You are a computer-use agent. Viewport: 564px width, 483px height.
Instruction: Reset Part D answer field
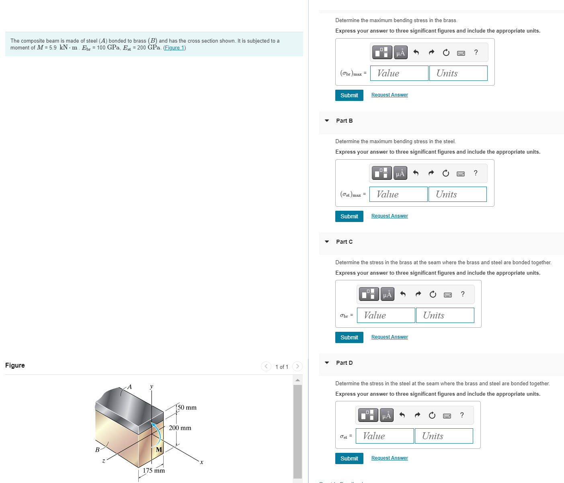pos(432,415)
